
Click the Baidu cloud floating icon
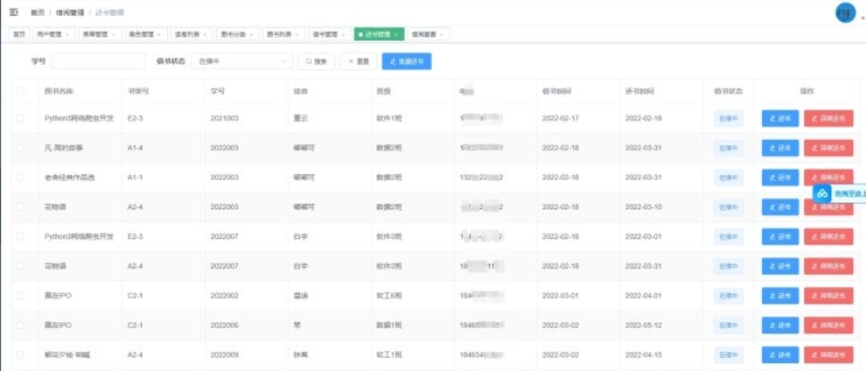(x=821, y=193)
